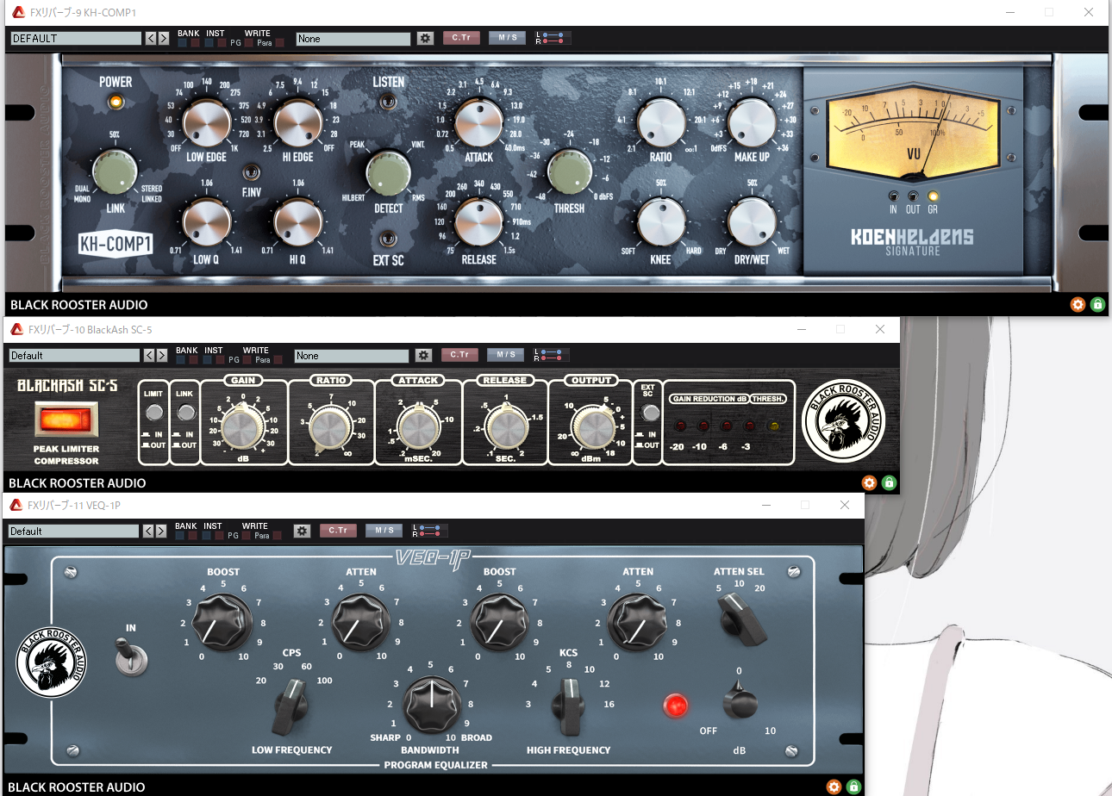Open orange settings gear in KH-COMP1 footer
The height and width of the screenshot is (796, 1112).
[x=1078, y=304]
